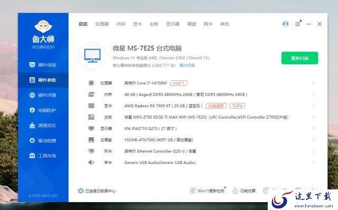The image size is (338, 210).
Task: Switch to the 硬盘 tab
Action: 192,24
